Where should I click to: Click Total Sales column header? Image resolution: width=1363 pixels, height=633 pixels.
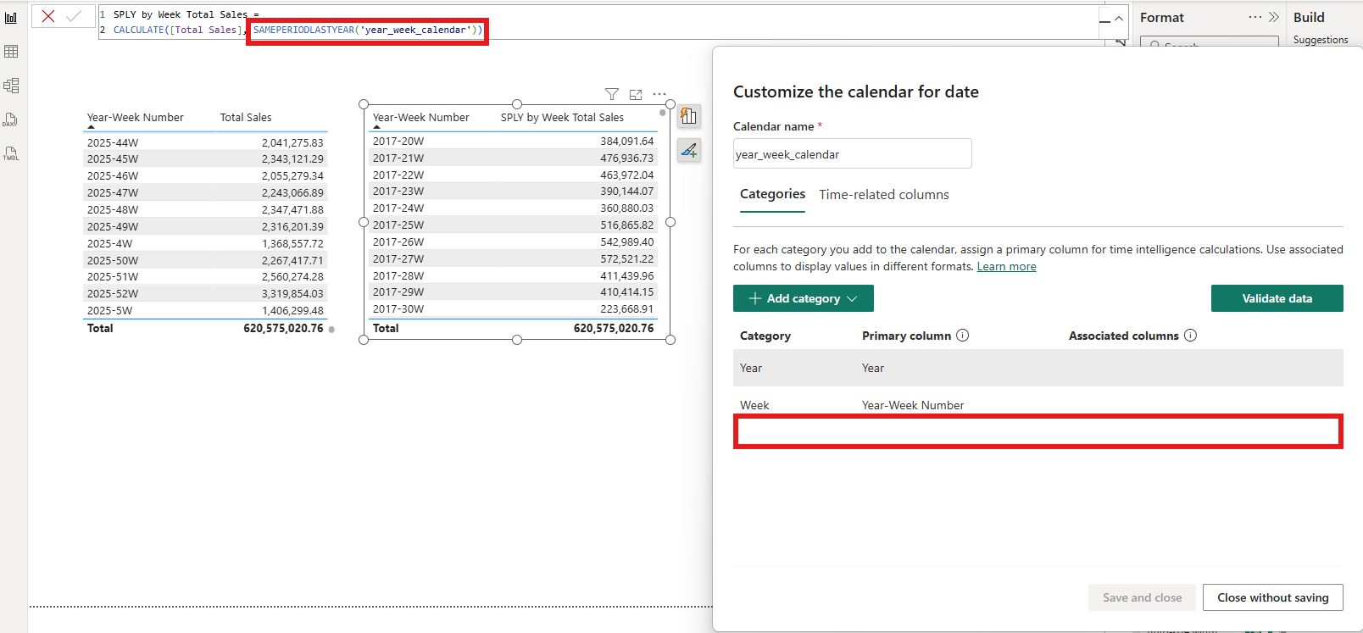[x=246, y=118]
